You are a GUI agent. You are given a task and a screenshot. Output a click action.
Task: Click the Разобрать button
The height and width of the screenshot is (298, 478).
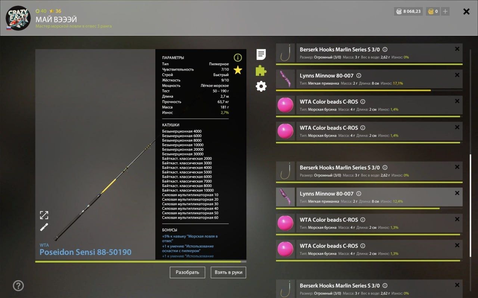[187, 272]
